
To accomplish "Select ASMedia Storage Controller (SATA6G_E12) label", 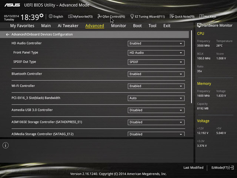I will [43, 134].
